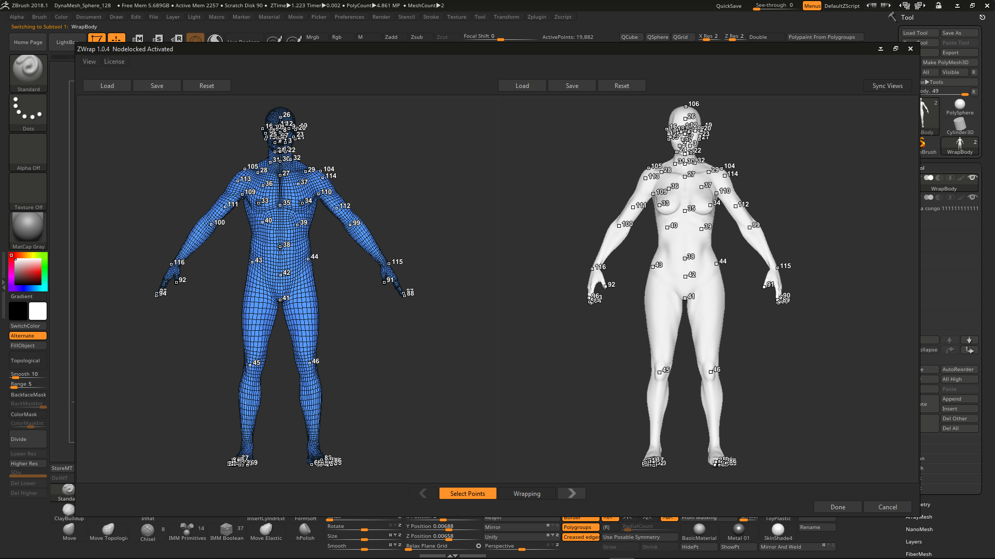The image size is (995, 559).
Task: Open the Dots stroke selector
Action: (28, 112)
